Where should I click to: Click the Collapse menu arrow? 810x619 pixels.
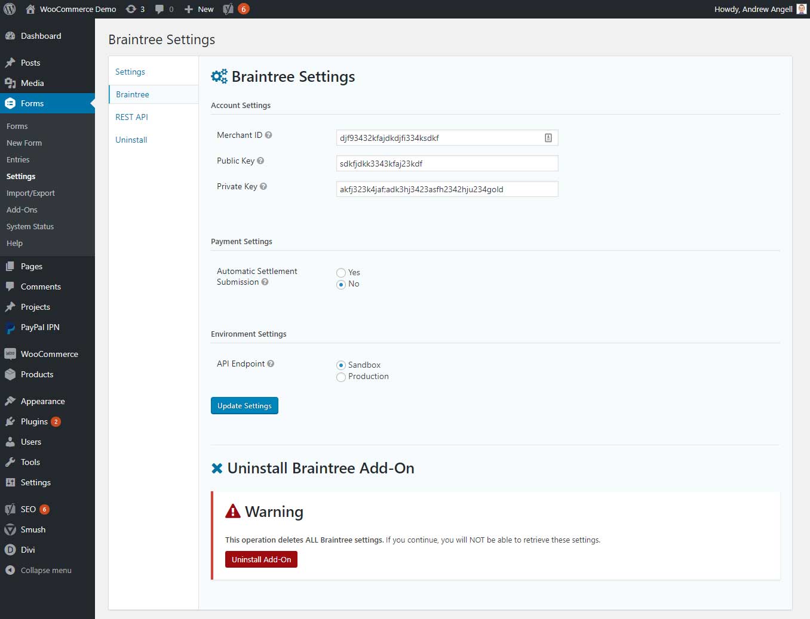click(10, 570)
